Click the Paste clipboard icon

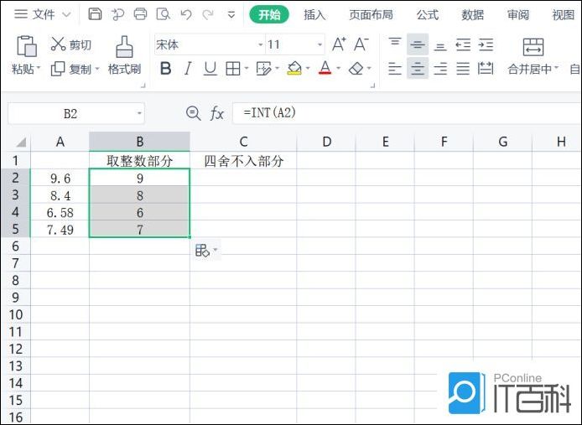[x=26, y=46]
